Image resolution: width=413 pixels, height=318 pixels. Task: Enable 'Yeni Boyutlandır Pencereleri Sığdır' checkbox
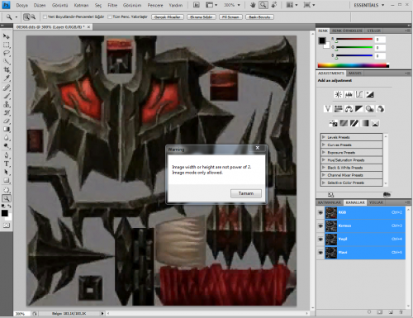45,17
